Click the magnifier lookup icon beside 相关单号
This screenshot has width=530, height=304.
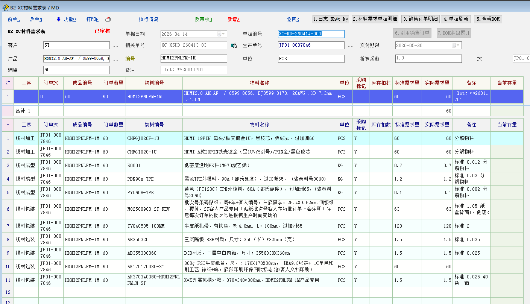(234, 46)
